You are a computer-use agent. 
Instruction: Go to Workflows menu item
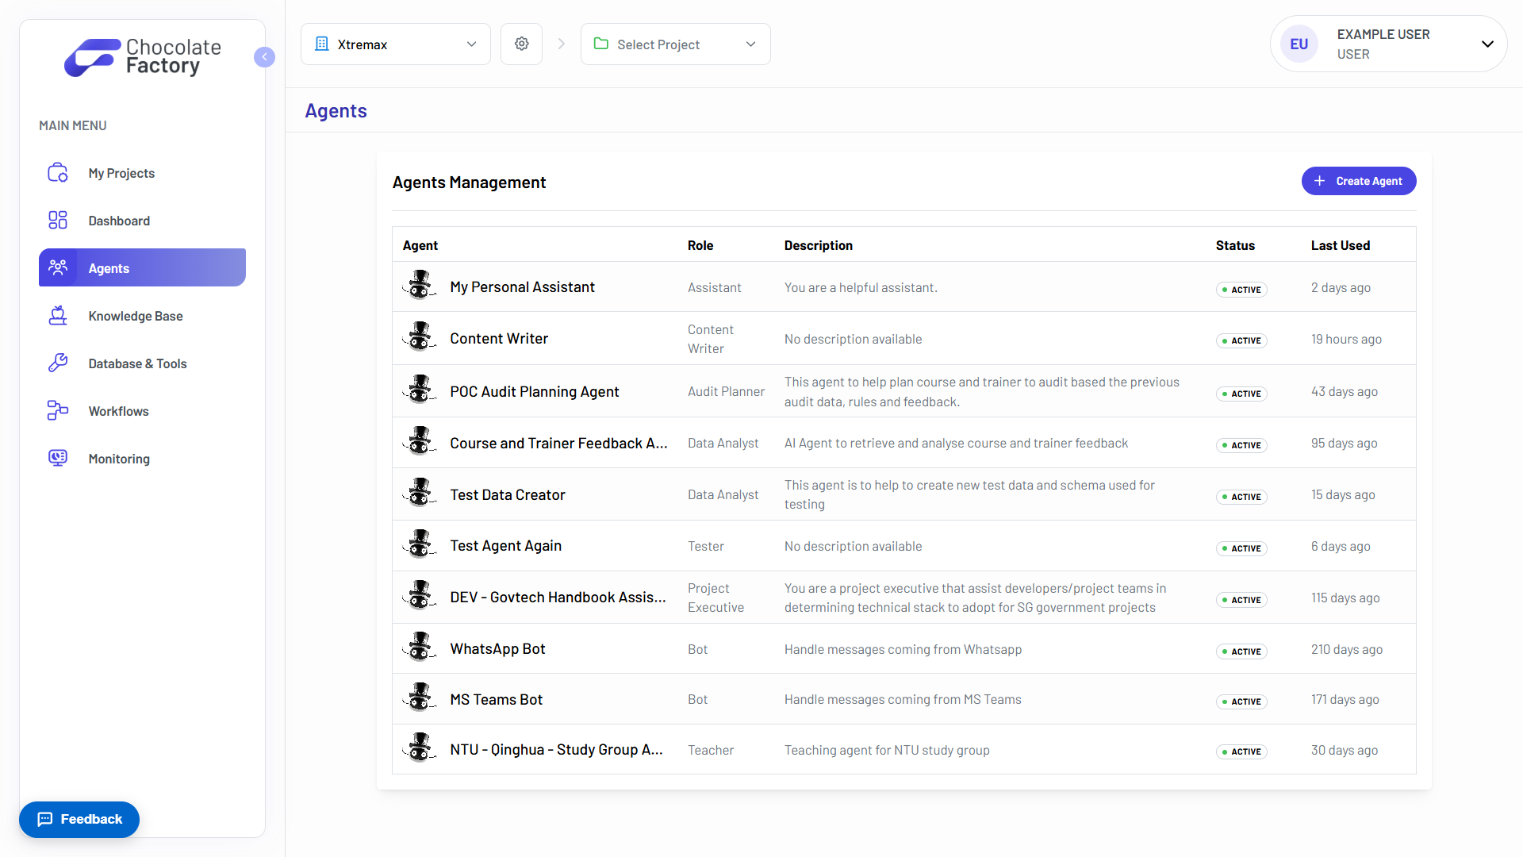tap(142, 410)
